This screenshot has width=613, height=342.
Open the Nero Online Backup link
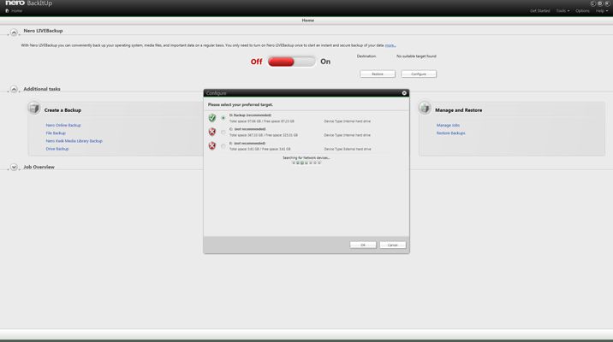coord(63,126)
